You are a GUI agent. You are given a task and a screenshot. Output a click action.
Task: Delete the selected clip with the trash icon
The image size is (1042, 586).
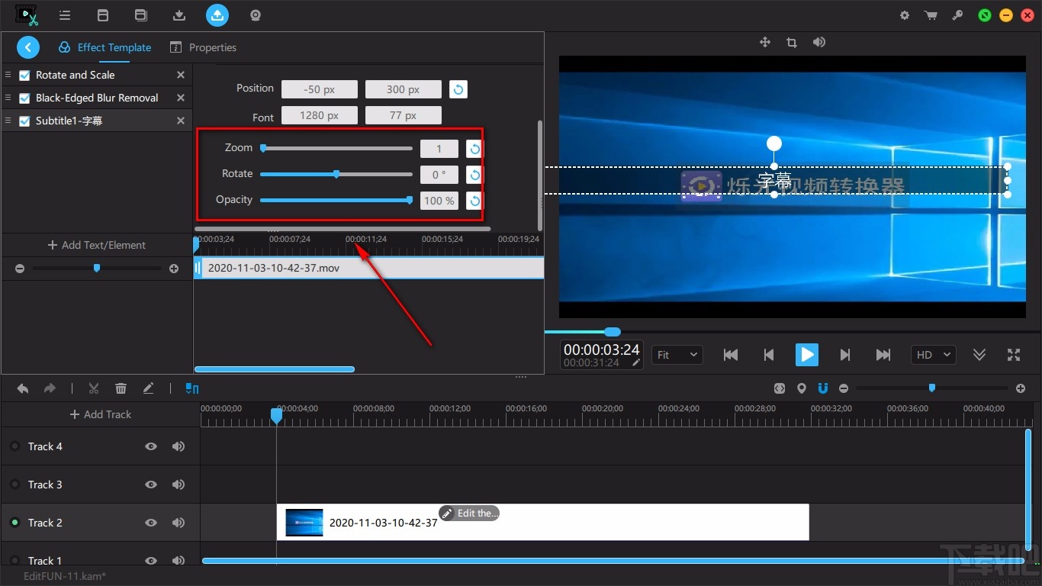point(121,388)
